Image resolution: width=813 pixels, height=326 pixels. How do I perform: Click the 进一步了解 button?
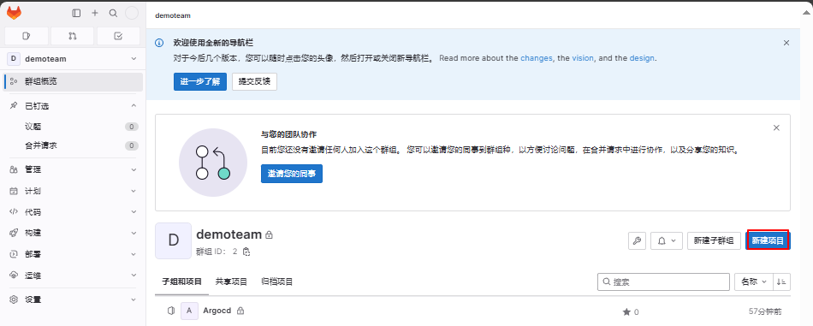click(200, 81)
